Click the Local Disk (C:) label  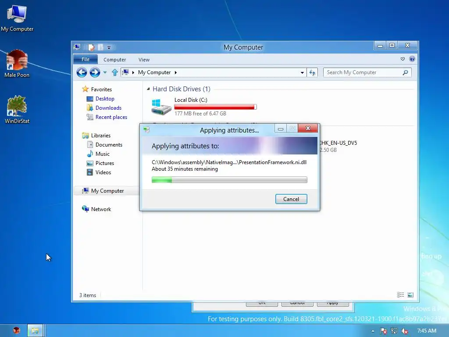tap(191, 100)
